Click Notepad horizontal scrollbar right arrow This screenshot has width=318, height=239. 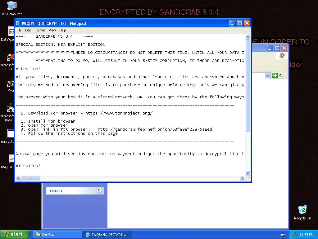coord(242,178)
